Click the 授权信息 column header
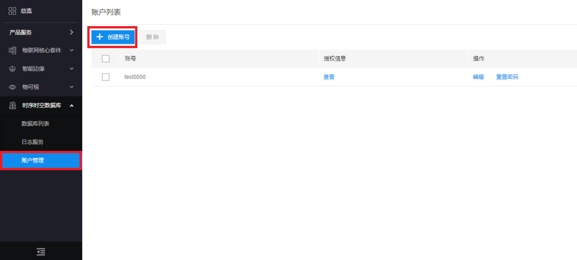Viewport: 577px width, 260px height. 335,59
